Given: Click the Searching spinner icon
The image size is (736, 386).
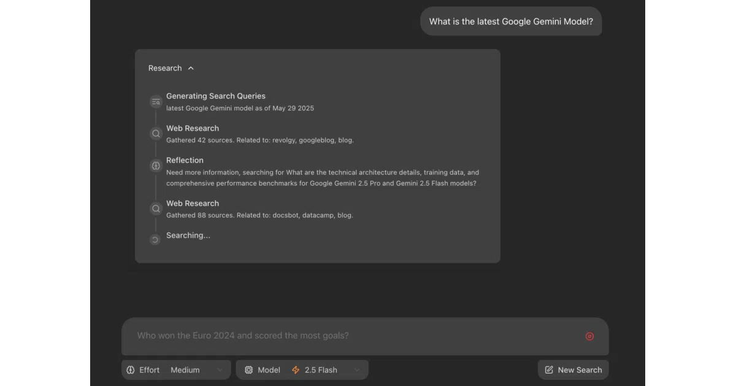Looking at the screenshot, I should tap(155, 240).
